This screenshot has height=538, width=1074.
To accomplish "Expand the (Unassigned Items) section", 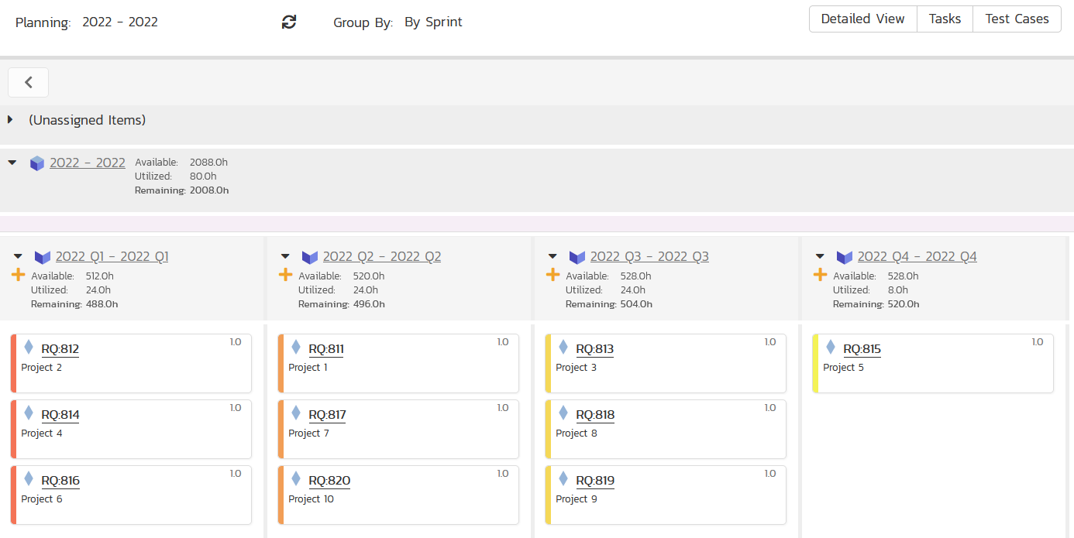I will (x=10, y=120).
